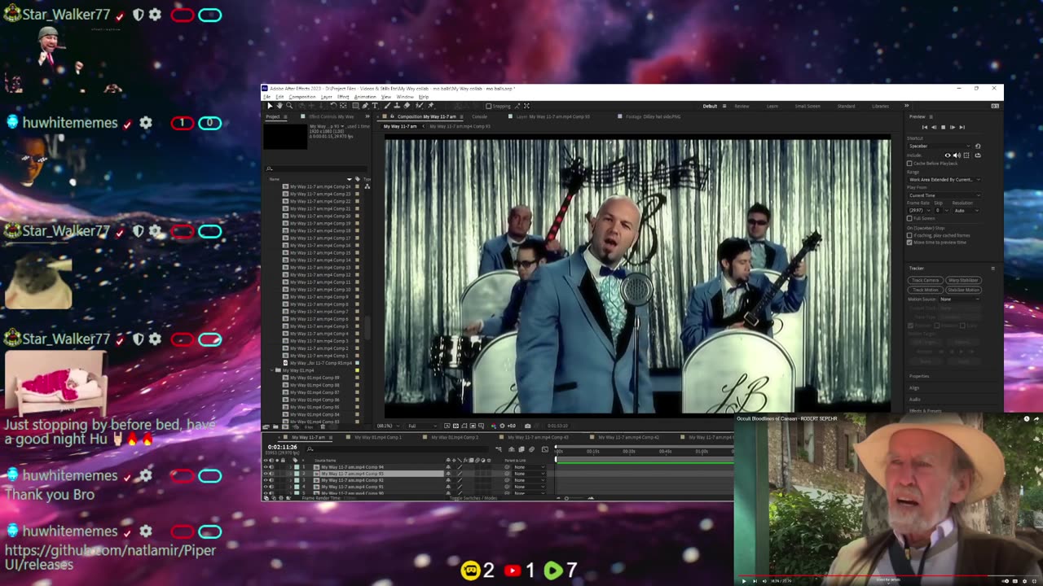
Task: Select the Roto Brush tool
Action: tap(419, 106)
